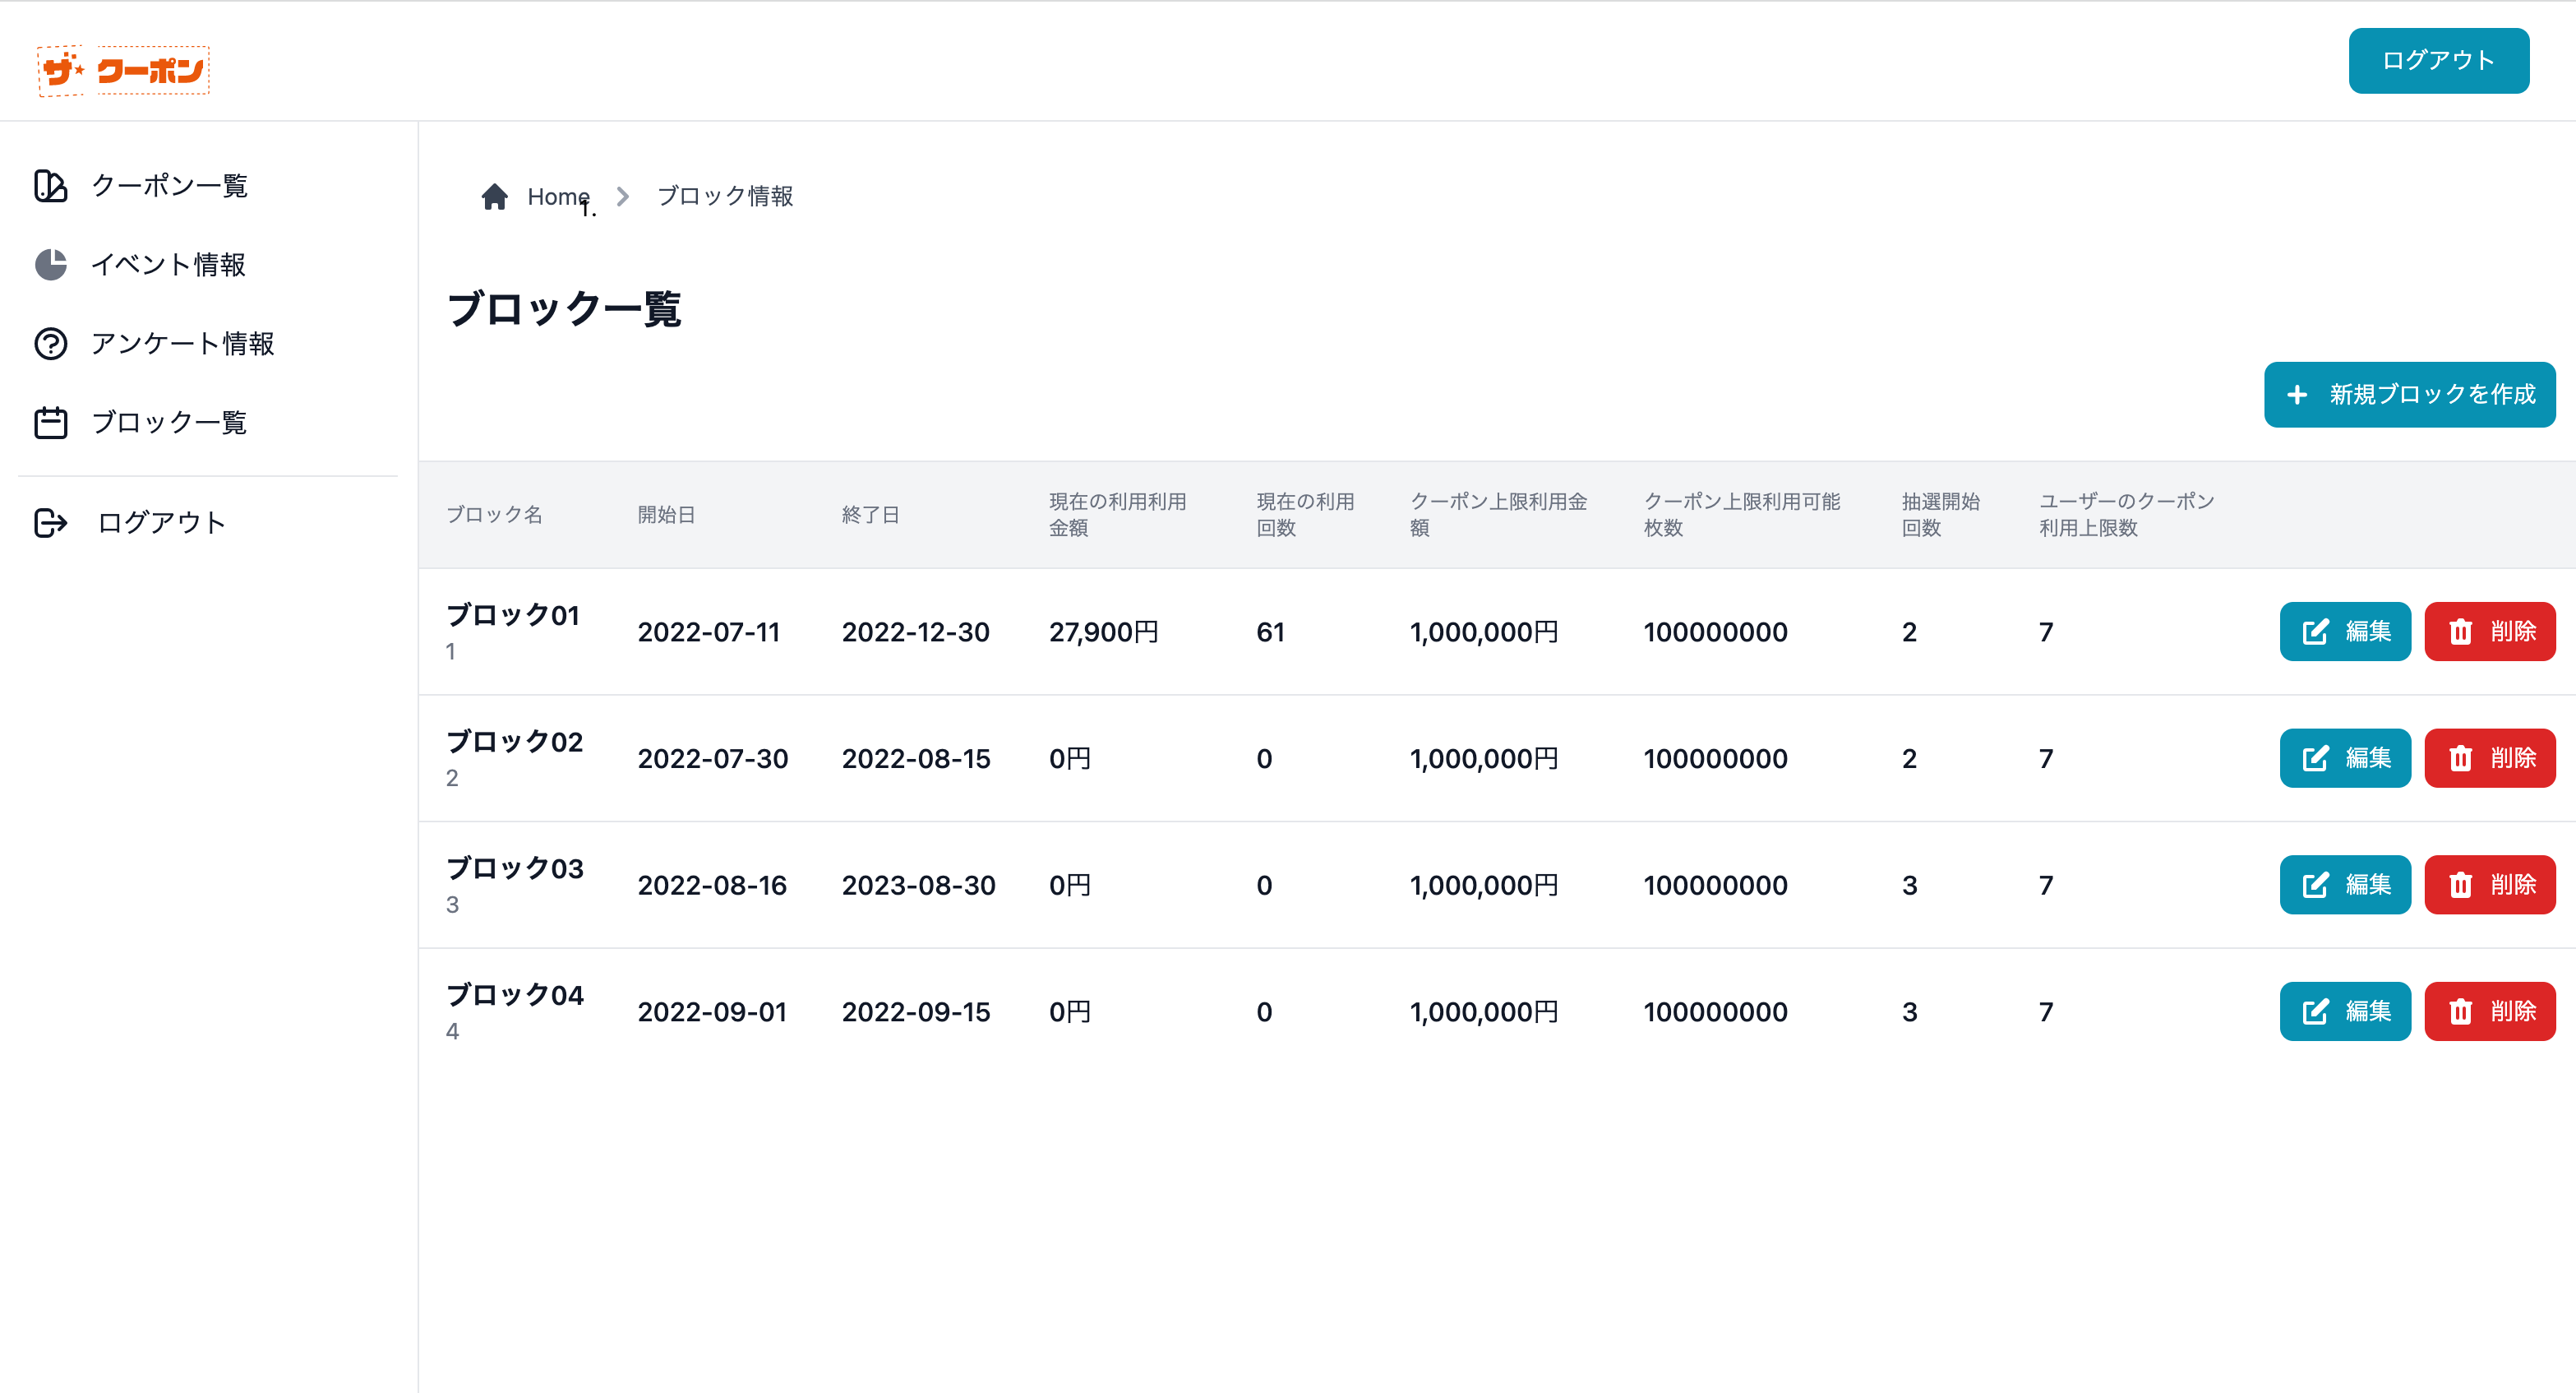Create a new block with 新規ブロックを作成
Viewport: 2576px width, 1393px height.
(x=2409, y=396)
